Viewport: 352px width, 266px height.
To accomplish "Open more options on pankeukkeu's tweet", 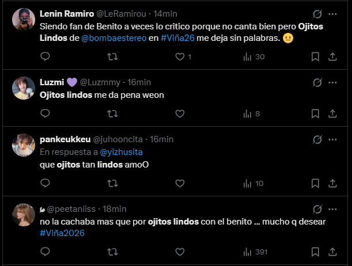I will (x=332, y=139).
